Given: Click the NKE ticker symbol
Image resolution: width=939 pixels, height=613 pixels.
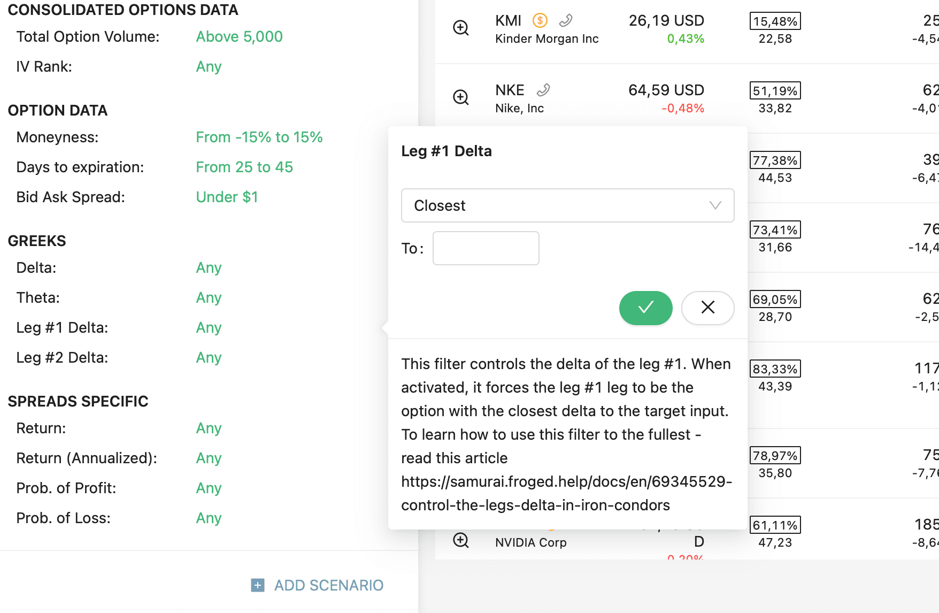Looking at the screenshot, I should 510,90.
